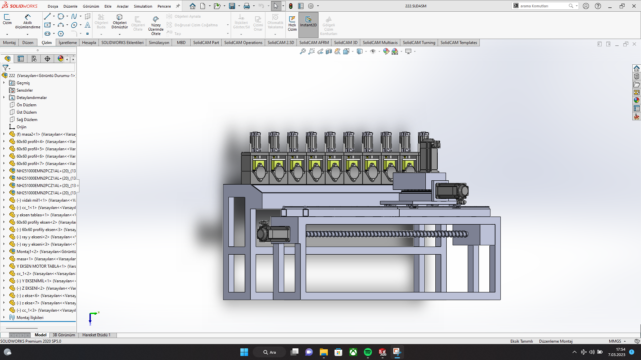Click the Zoom to Fit icon
This screenshot has height=360, width=641.
coord(302,51)
